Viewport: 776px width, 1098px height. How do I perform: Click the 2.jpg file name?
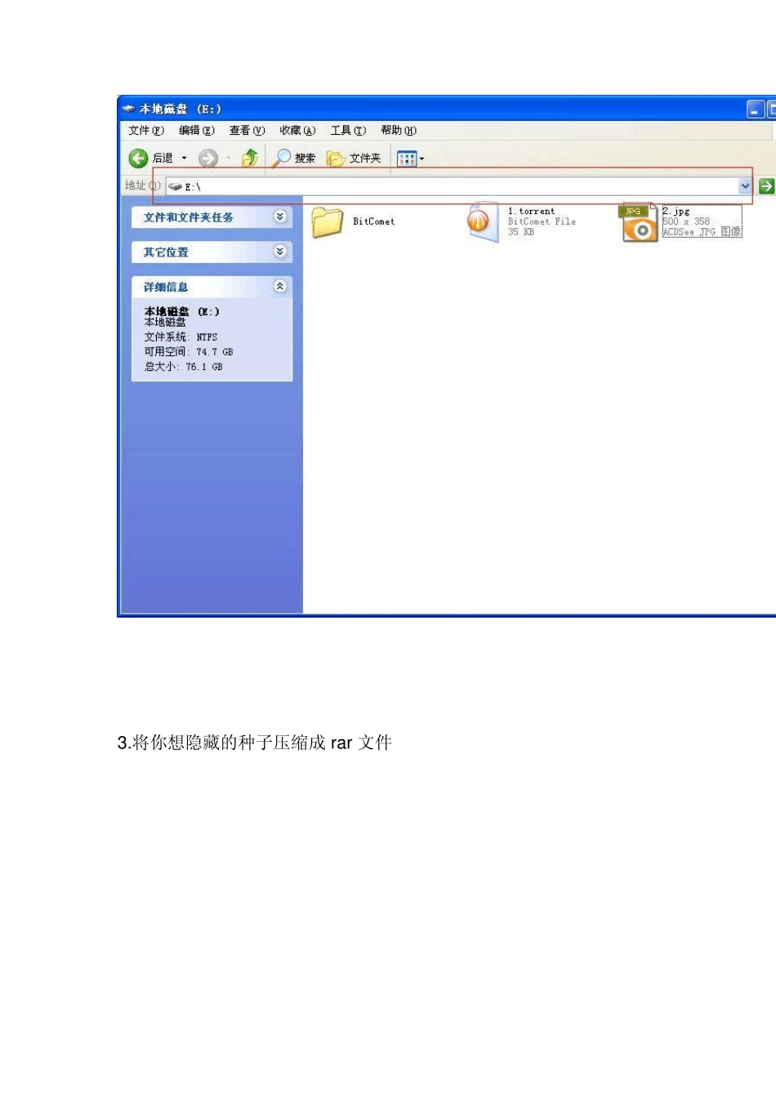[x=676, y=211]
